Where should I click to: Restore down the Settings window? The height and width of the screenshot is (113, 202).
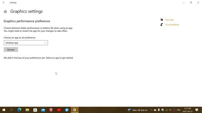[191, 3]
